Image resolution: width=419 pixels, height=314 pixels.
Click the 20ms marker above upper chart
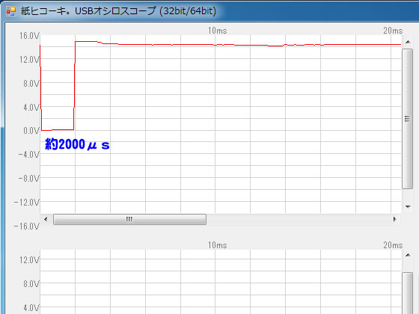pos(393,31)
